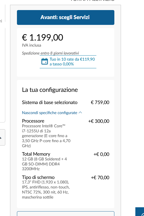The image size is (144, 216).
Task: Click the Avanti: scegli Servizi button
Action: pyautogui.click(x=66, y=17)
